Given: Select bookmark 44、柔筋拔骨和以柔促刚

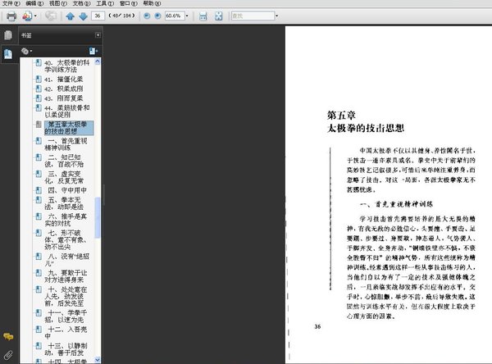Looking at the screenshot, I should tap(67, 111).
